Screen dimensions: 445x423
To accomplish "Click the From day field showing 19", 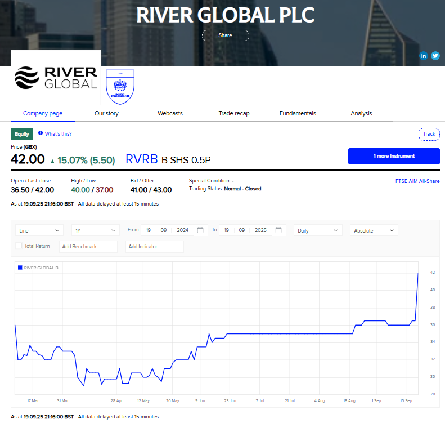I will (149, 230).
